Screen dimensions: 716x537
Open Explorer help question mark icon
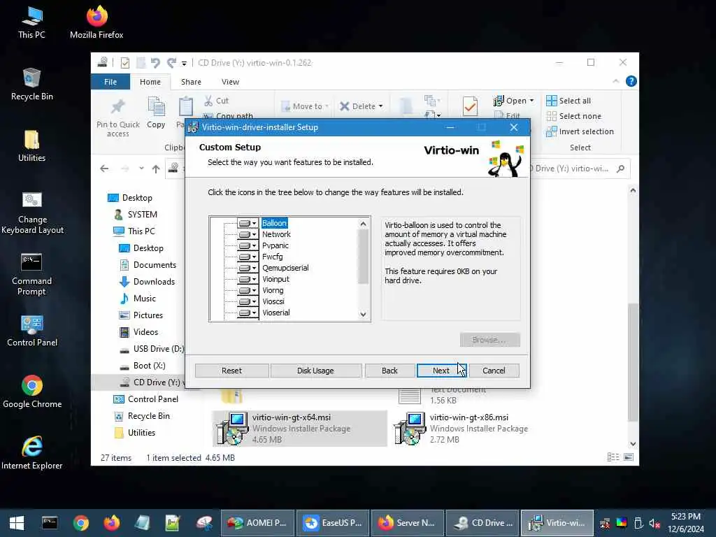pos(631,81)
